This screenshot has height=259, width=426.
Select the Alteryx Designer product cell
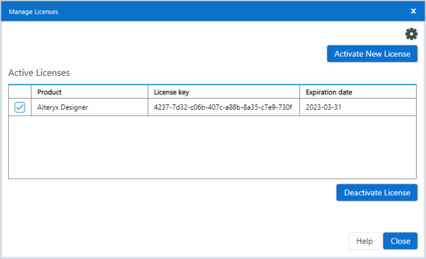pyautogui.click(x=63, y=107)
